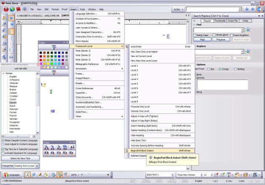
Task: Open the Times New Roman font dropdown
Action: coord(201,175)
